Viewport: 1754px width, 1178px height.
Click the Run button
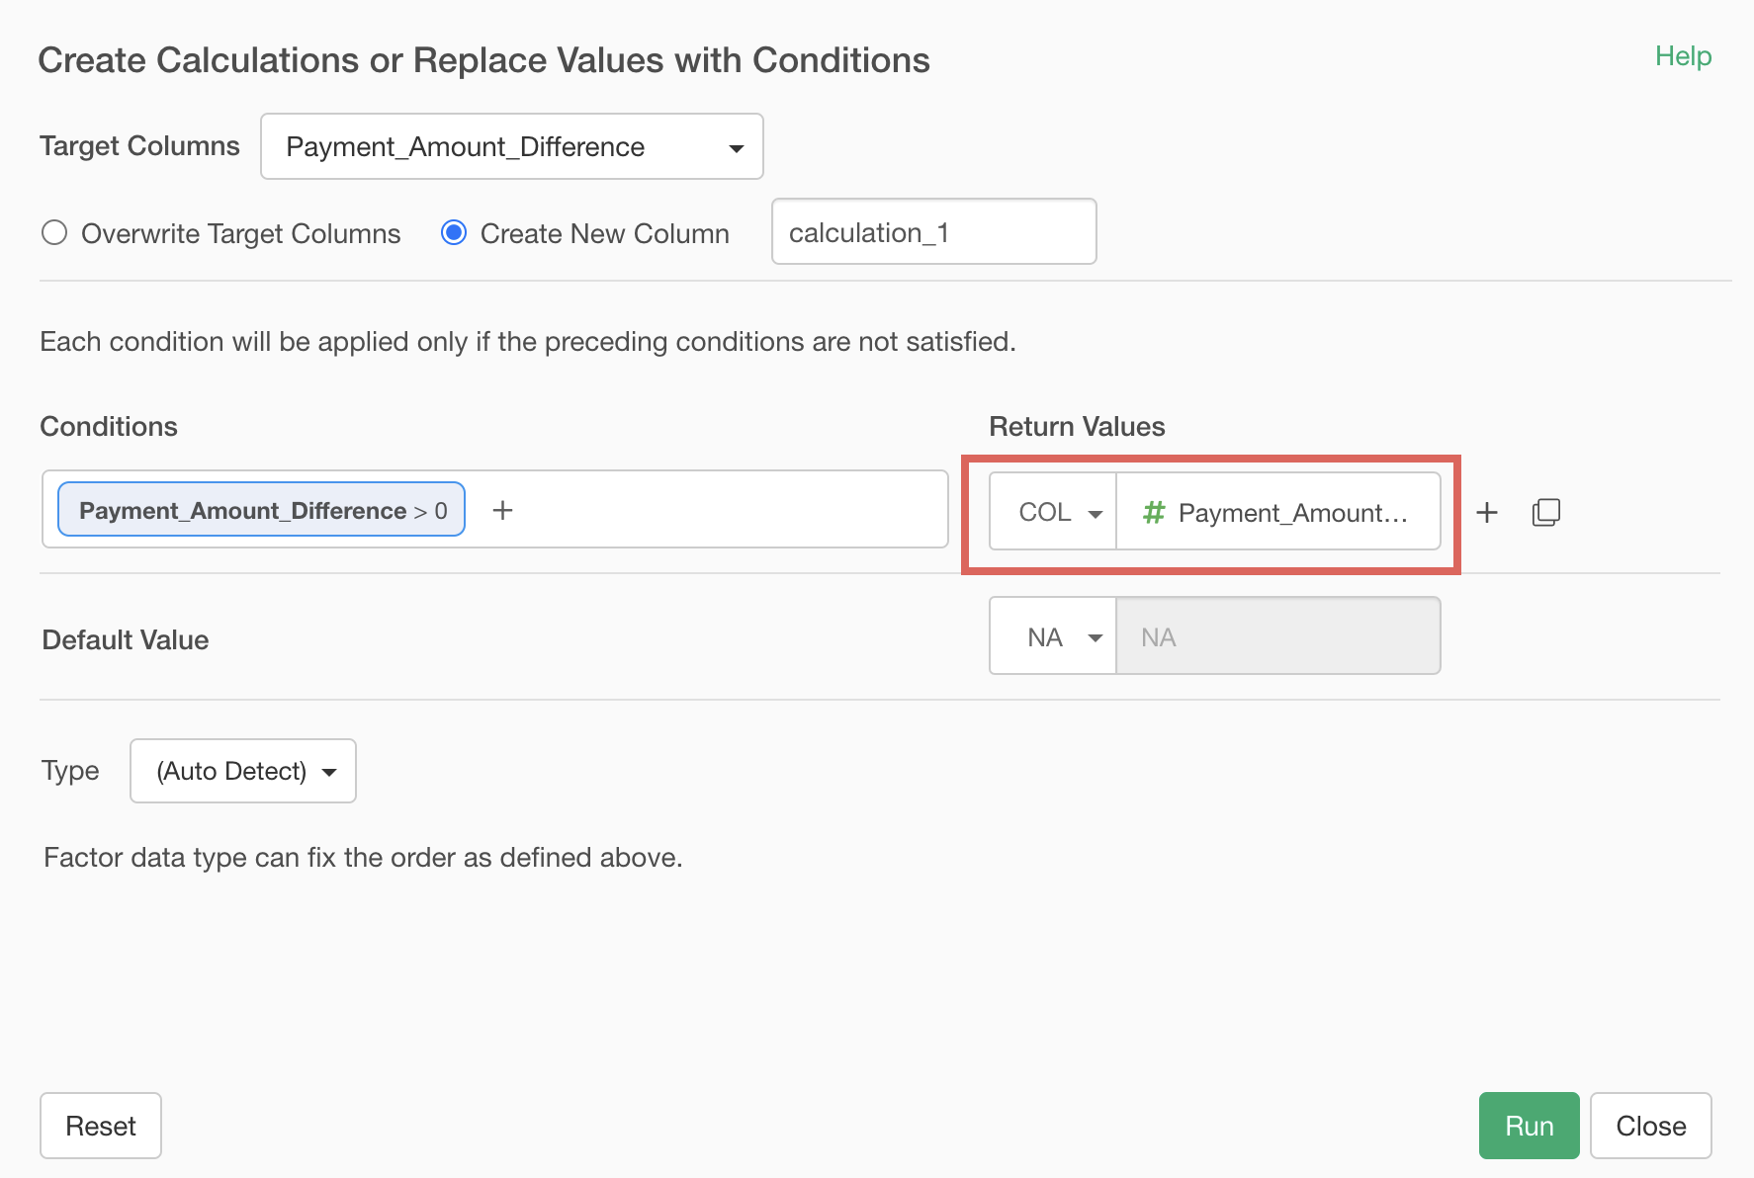(1529, 1126)
